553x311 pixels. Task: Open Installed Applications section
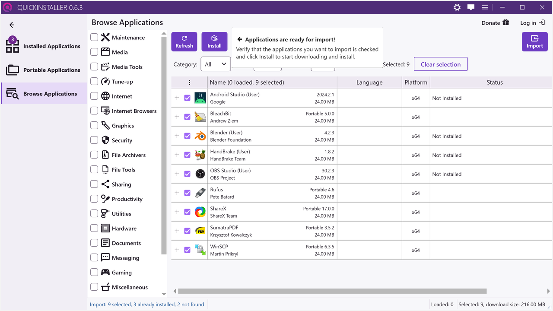click(x=44, y=46)
